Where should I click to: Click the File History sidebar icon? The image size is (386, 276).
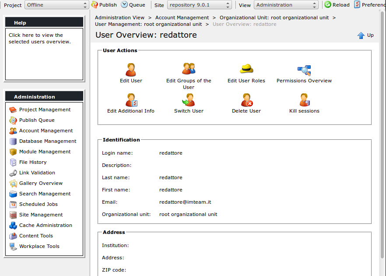click(13, 163)
